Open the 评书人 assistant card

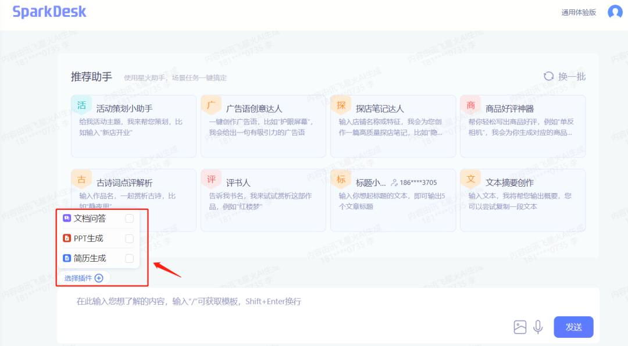(263, 200)
